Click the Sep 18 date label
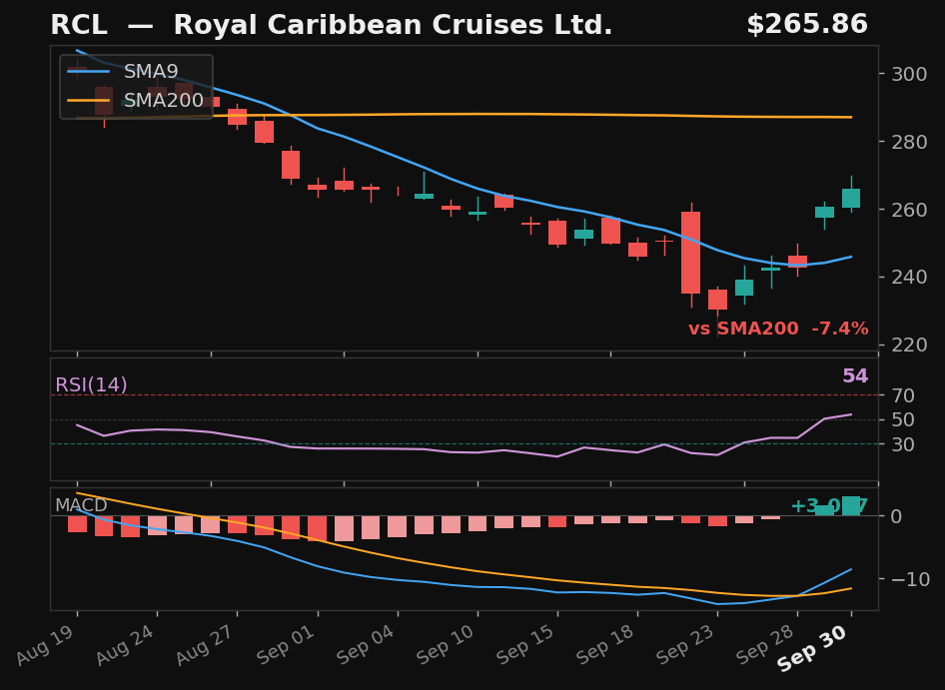The width and height of the screenshot is (945, 690). point(606,645)
